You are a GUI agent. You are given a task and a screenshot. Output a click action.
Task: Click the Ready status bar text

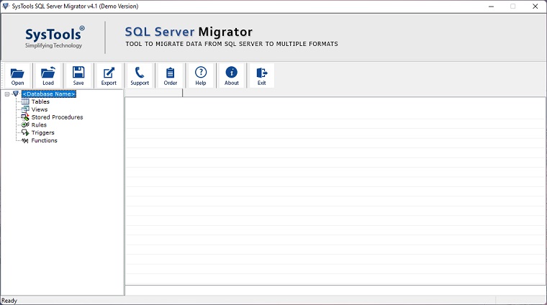coord(9,301)
